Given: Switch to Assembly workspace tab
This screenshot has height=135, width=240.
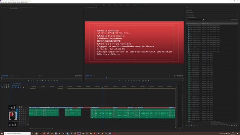Looking at the screenshot, I should click(x=97, y=5).
